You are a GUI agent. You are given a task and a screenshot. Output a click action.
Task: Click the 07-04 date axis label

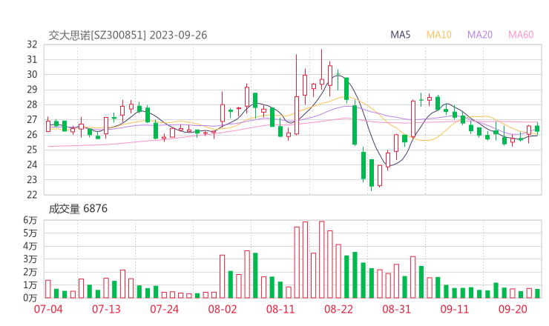48,309
